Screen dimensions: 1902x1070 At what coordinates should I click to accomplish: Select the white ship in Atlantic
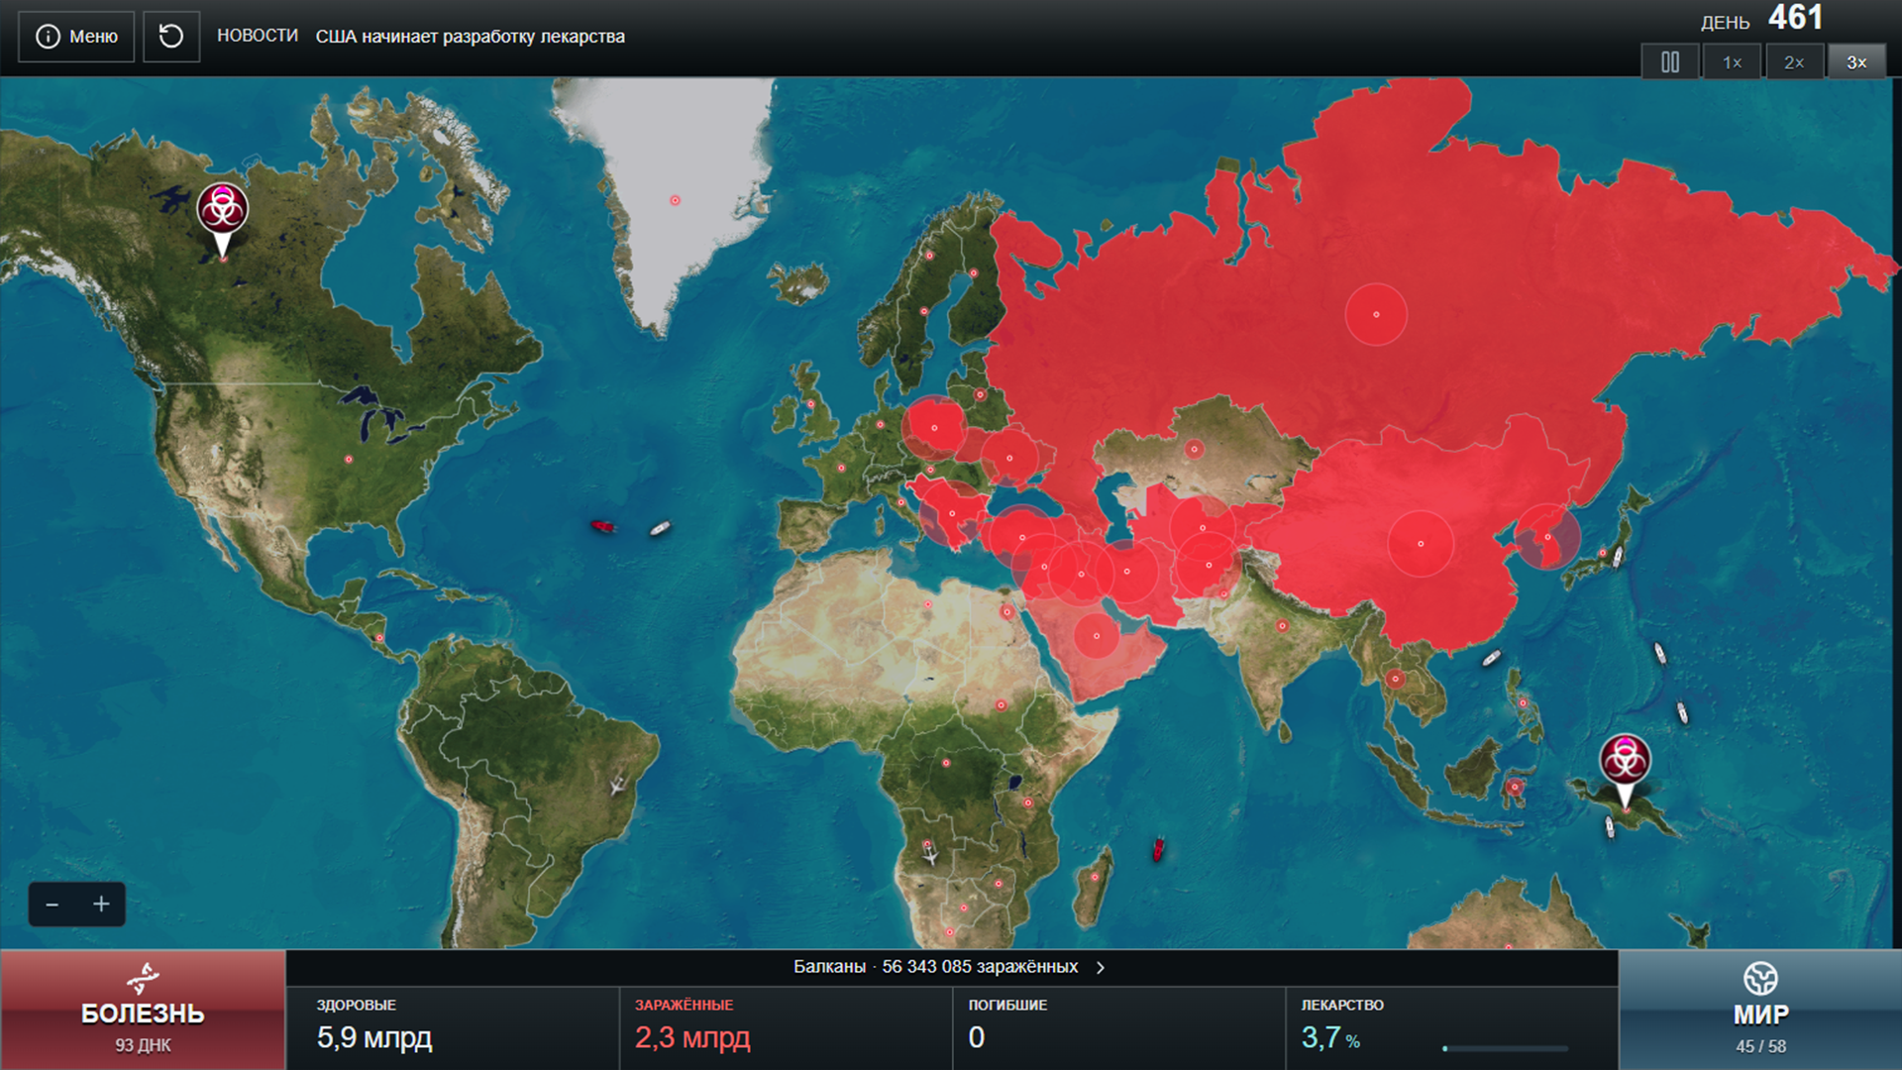660,529
